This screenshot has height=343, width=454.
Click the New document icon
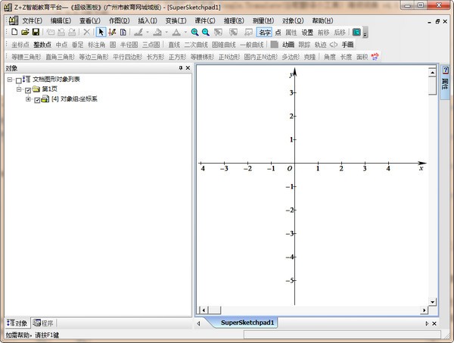pos(14,33)
